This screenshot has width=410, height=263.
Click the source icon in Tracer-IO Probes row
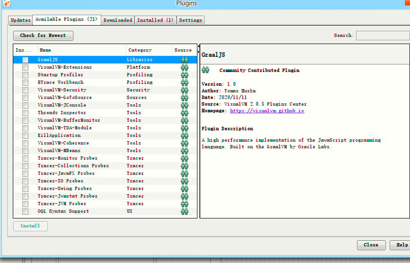pos(185,181)
